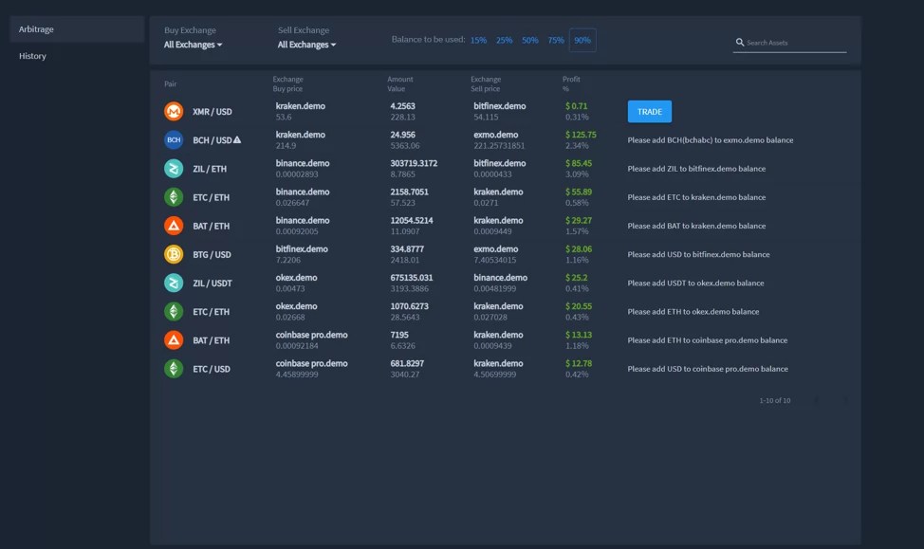Click the Search Assets input field
Image resolution: width=924 pixels, height=549 pixels.
pos(797,42)
